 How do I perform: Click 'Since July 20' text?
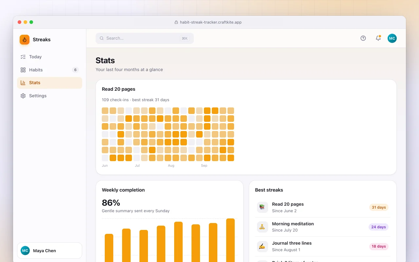[x=285, y=230]
